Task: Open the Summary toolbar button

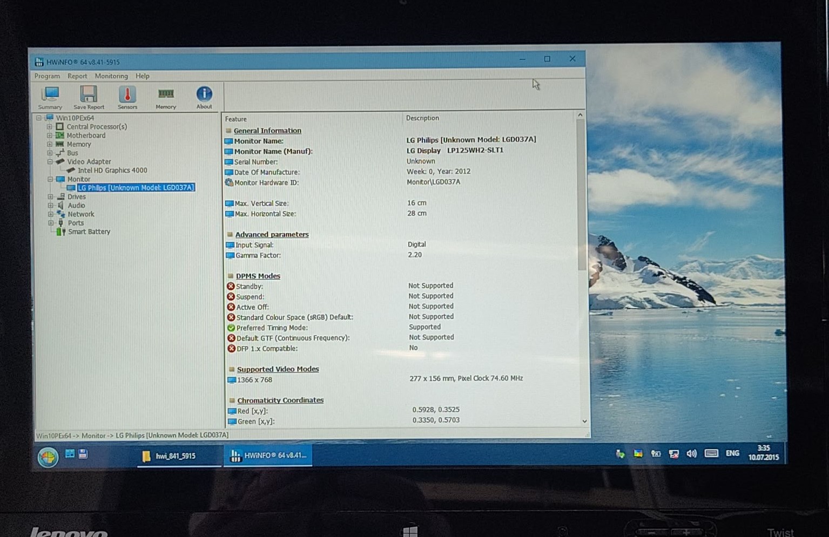Action: point(50,98)
